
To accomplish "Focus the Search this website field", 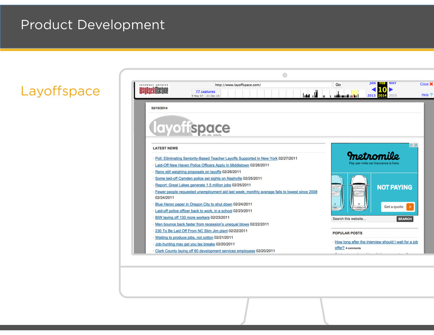I will coord(363,219).
